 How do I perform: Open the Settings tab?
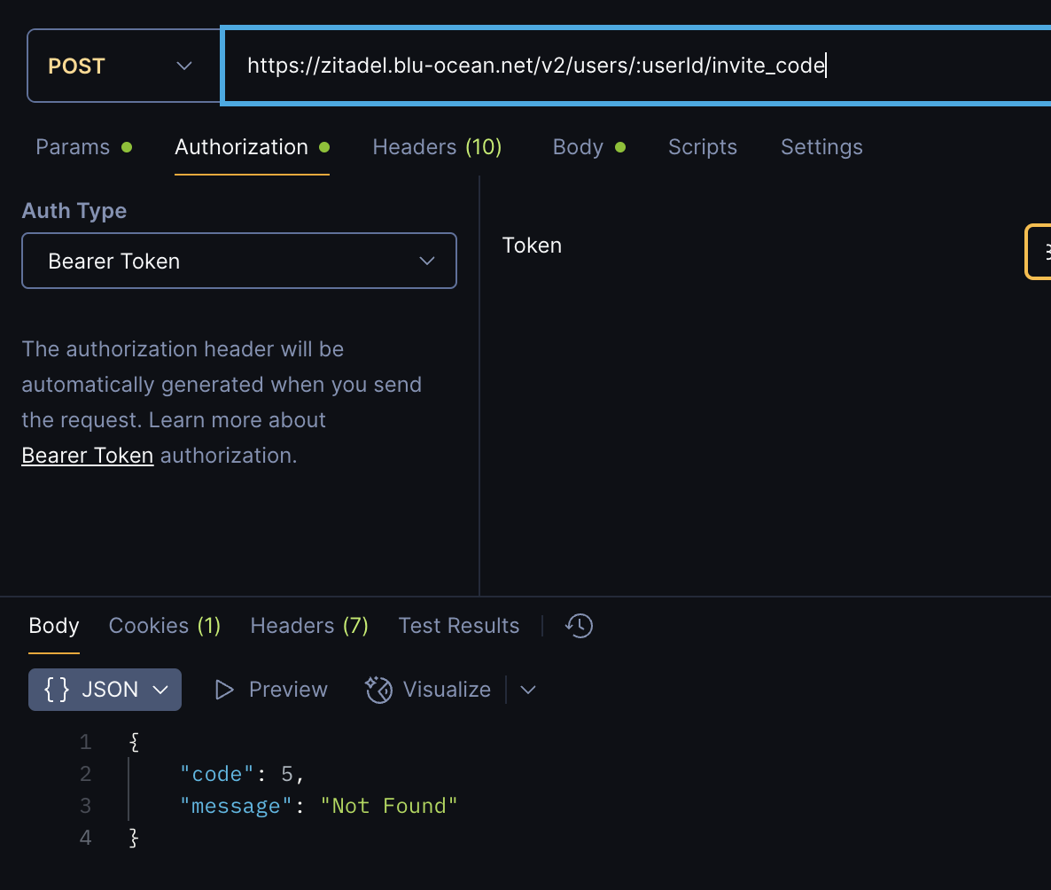pyautogui.click(x=821, y=147)
